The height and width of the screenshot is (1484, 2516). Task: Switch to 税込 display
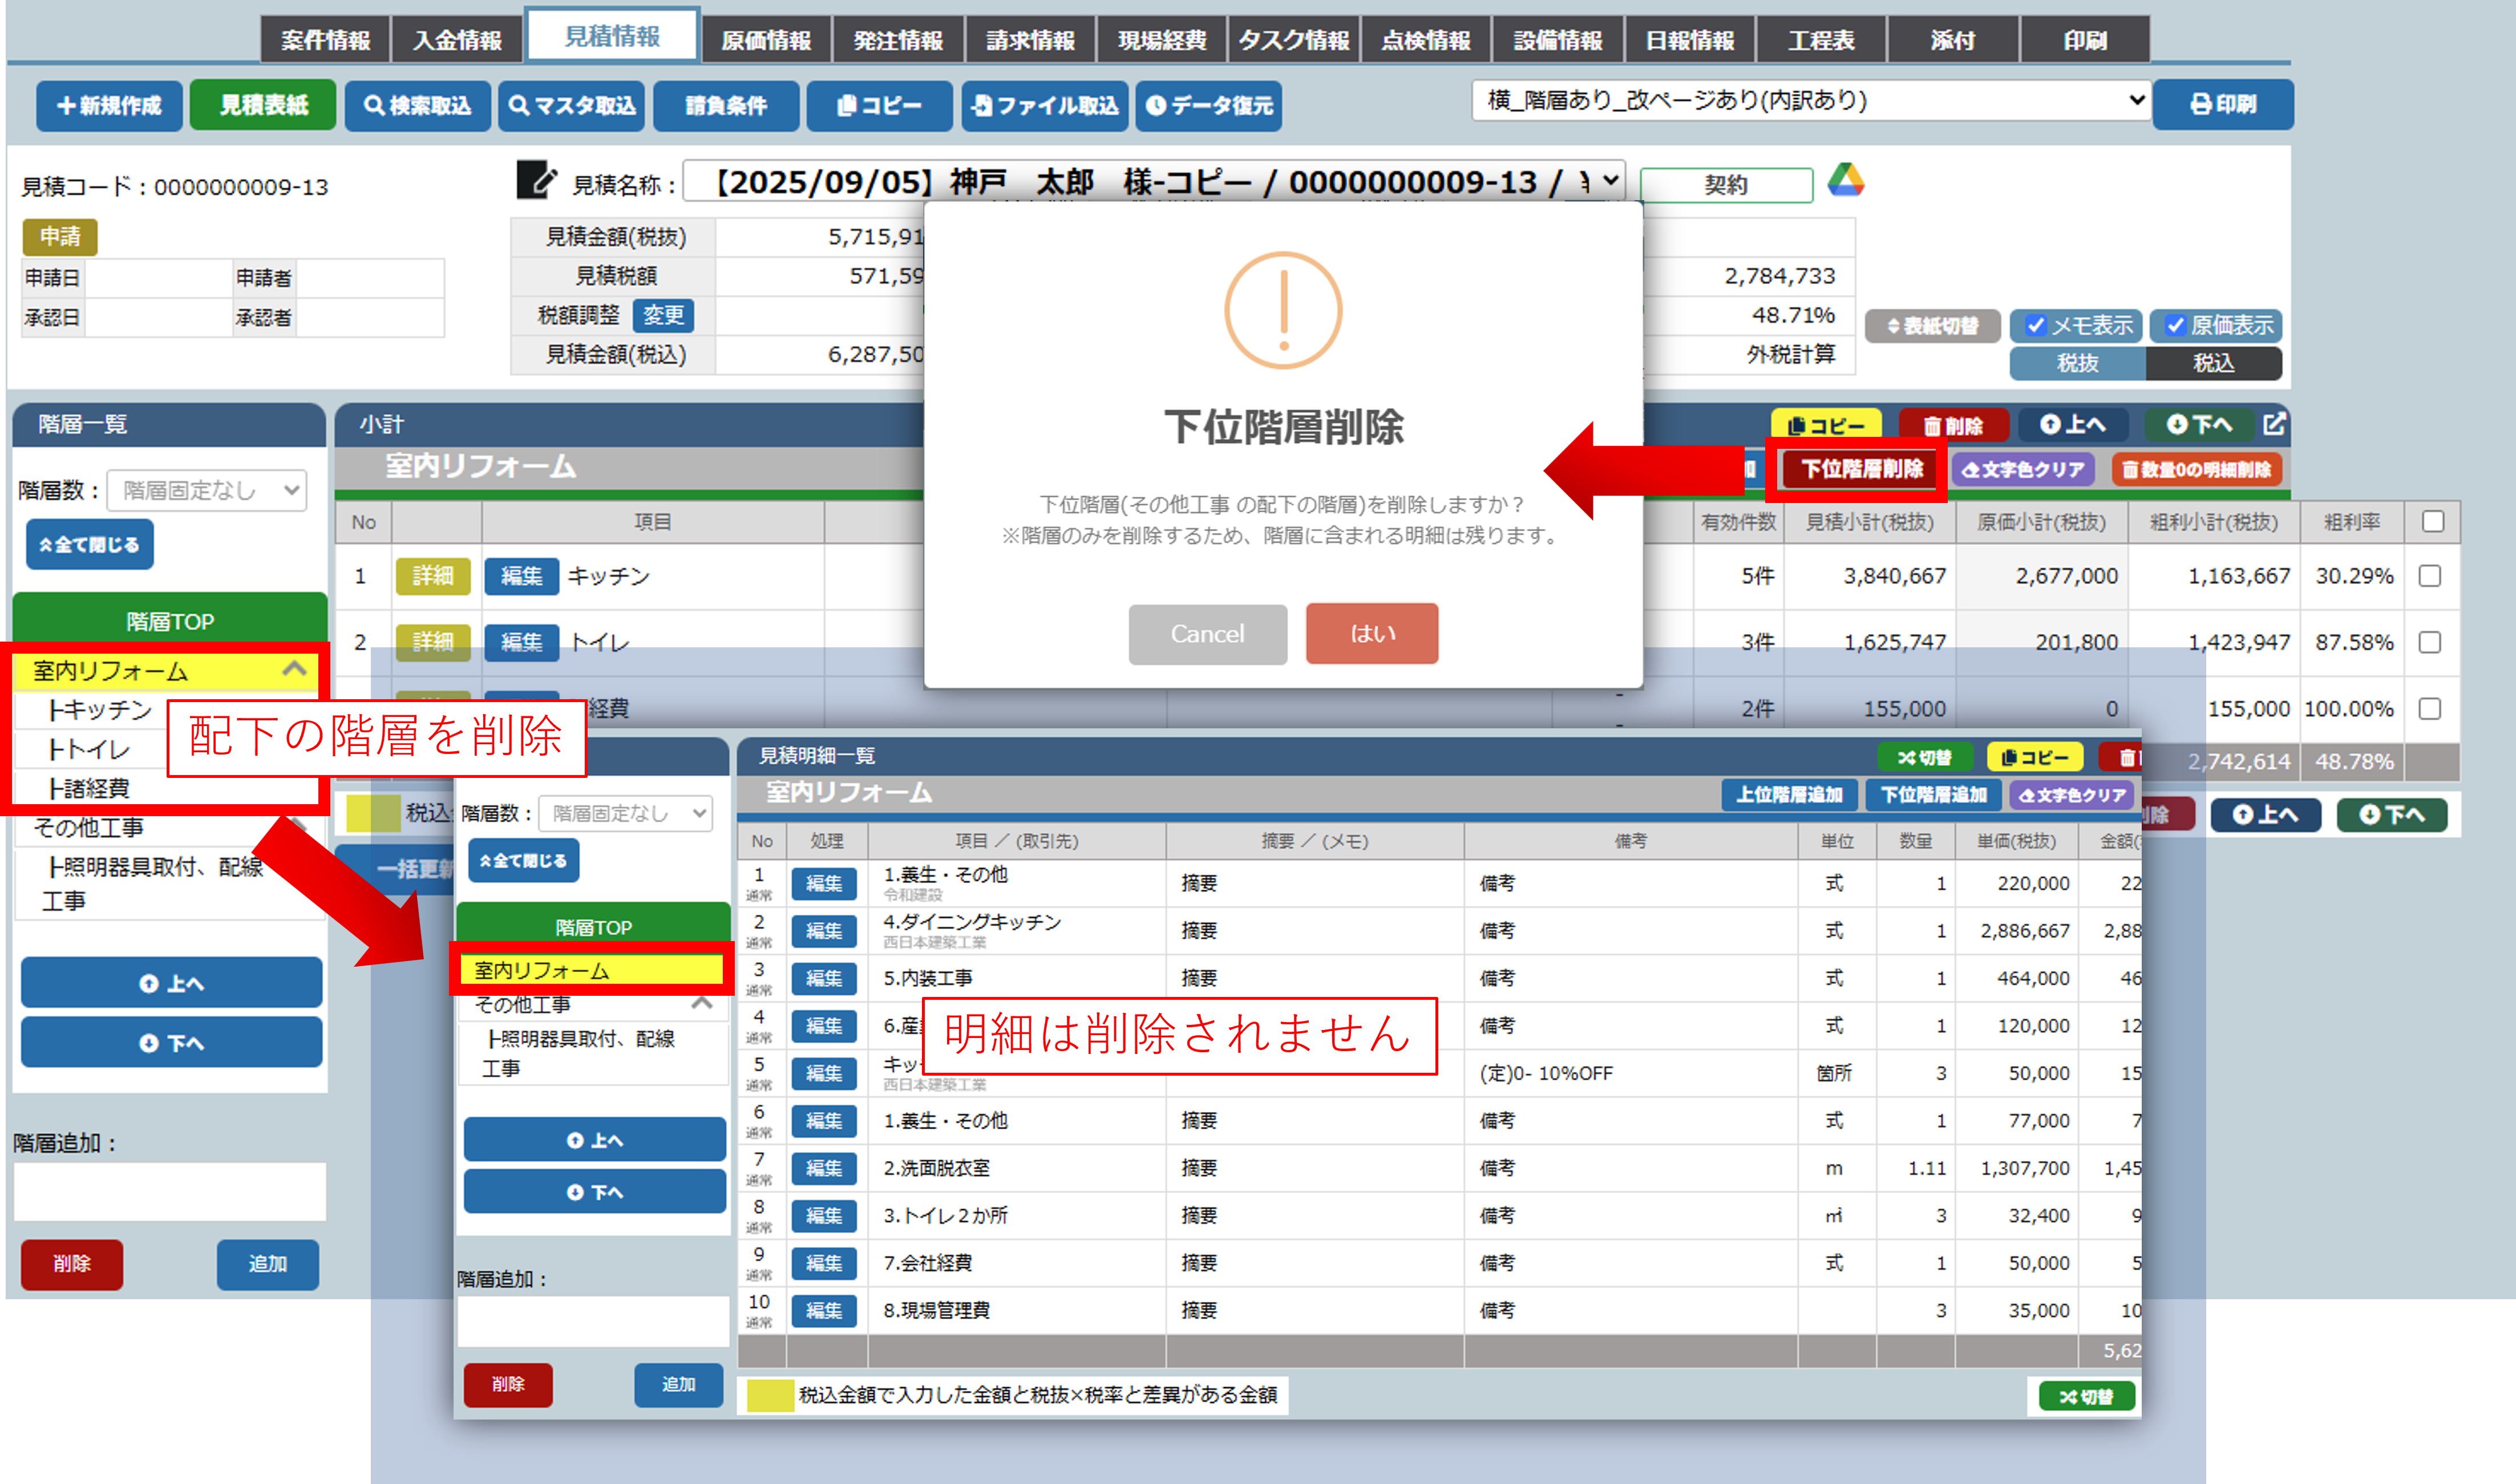tap(2213, 363)
